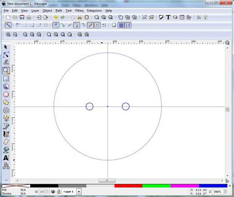Click the Redo arrow icon
This screenshot has width=234, height=197.
click(x=63, y=17)
